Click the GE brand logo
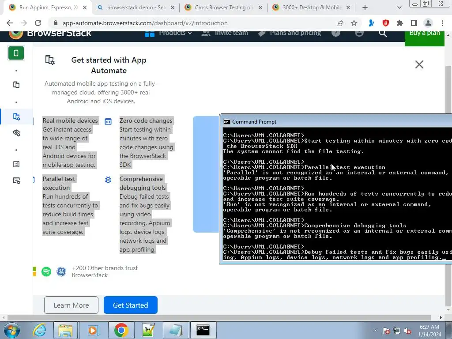 61,271
